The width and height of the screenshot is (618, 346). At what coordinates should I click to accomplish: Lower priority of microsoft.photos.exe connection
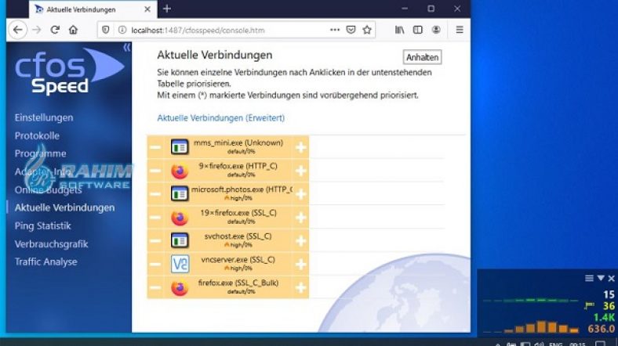click(x=155, y=194)
